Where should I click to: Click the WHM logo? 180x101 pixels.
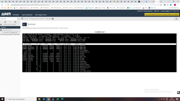pos(6,14)
